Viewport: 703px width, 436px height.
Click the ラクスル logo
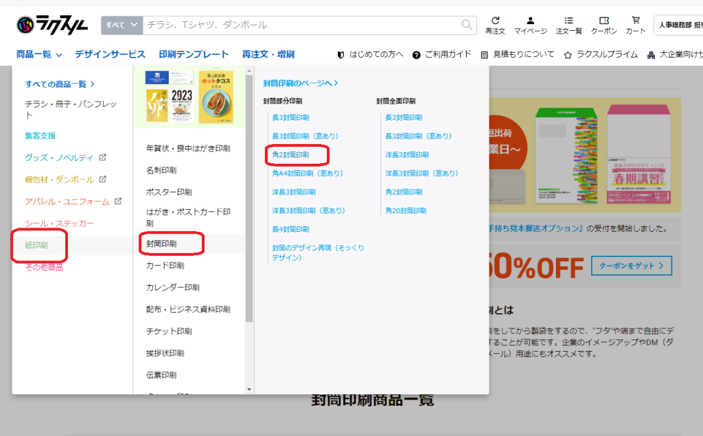(x=52, y=25)
